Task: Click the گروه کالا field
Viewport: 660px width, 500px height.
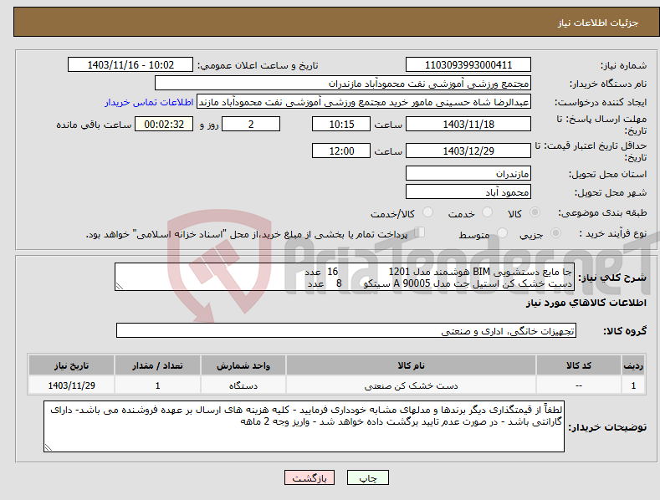Action: click(346, 331)
